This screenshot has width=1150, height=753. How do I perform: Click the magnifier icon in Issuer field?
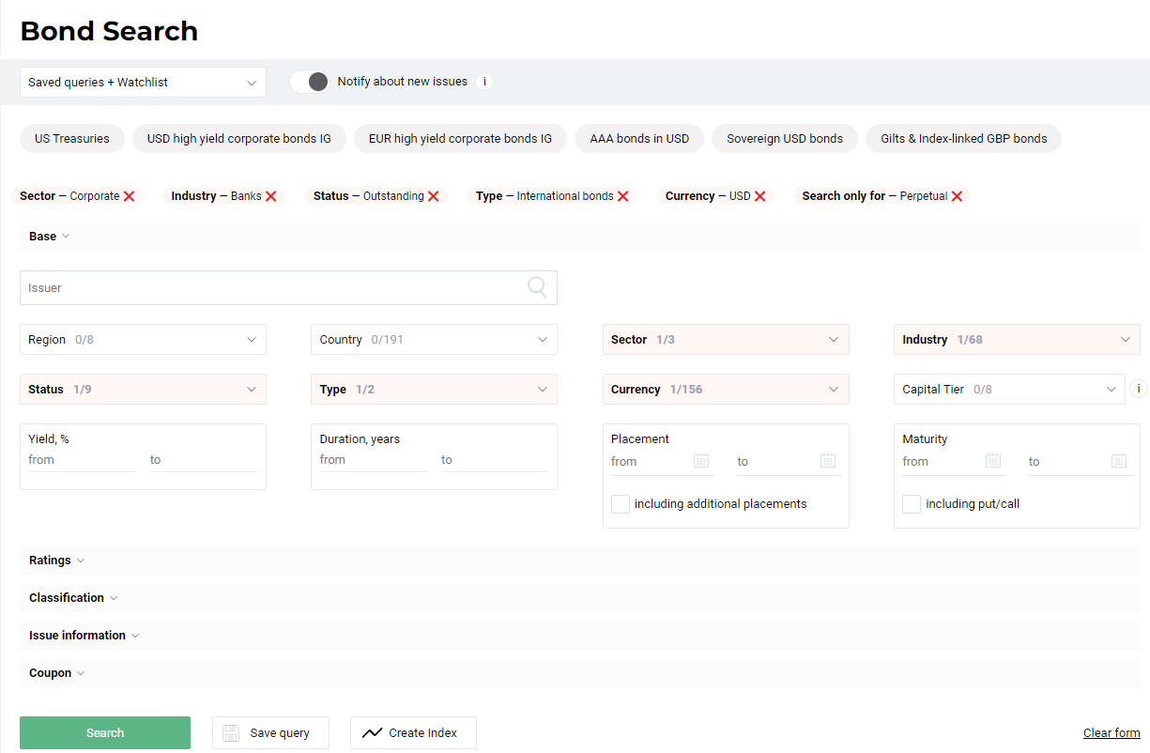click(x=537, y=287)
